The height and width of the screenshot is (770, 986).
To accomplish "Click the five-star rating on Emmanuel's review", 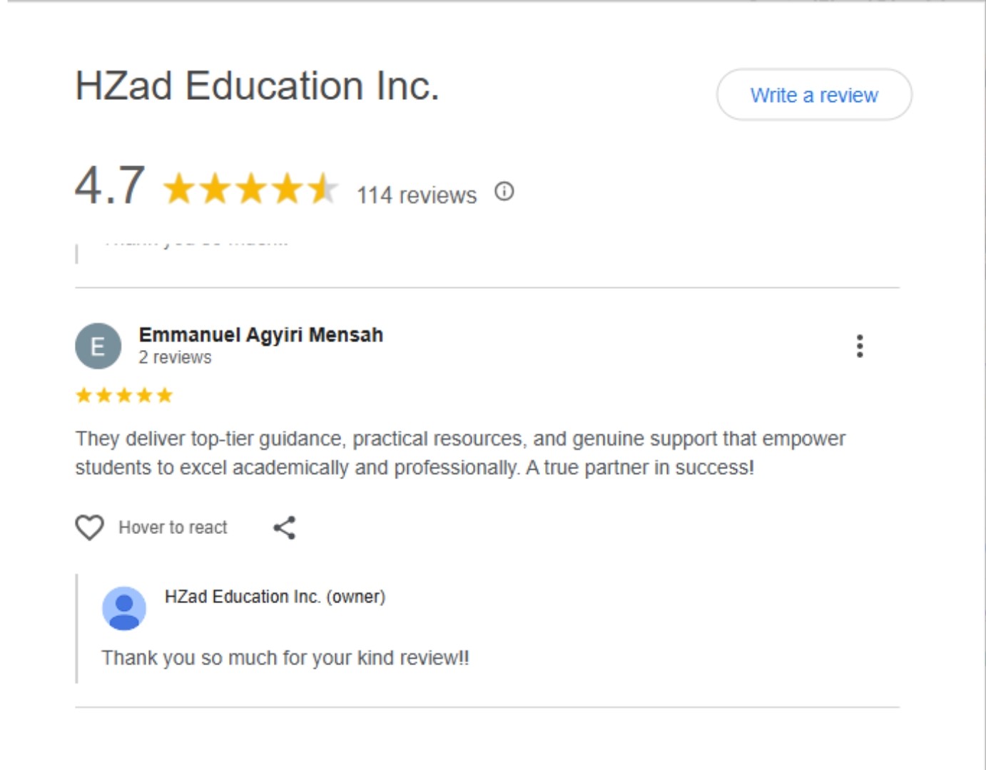I will point(124,395).
